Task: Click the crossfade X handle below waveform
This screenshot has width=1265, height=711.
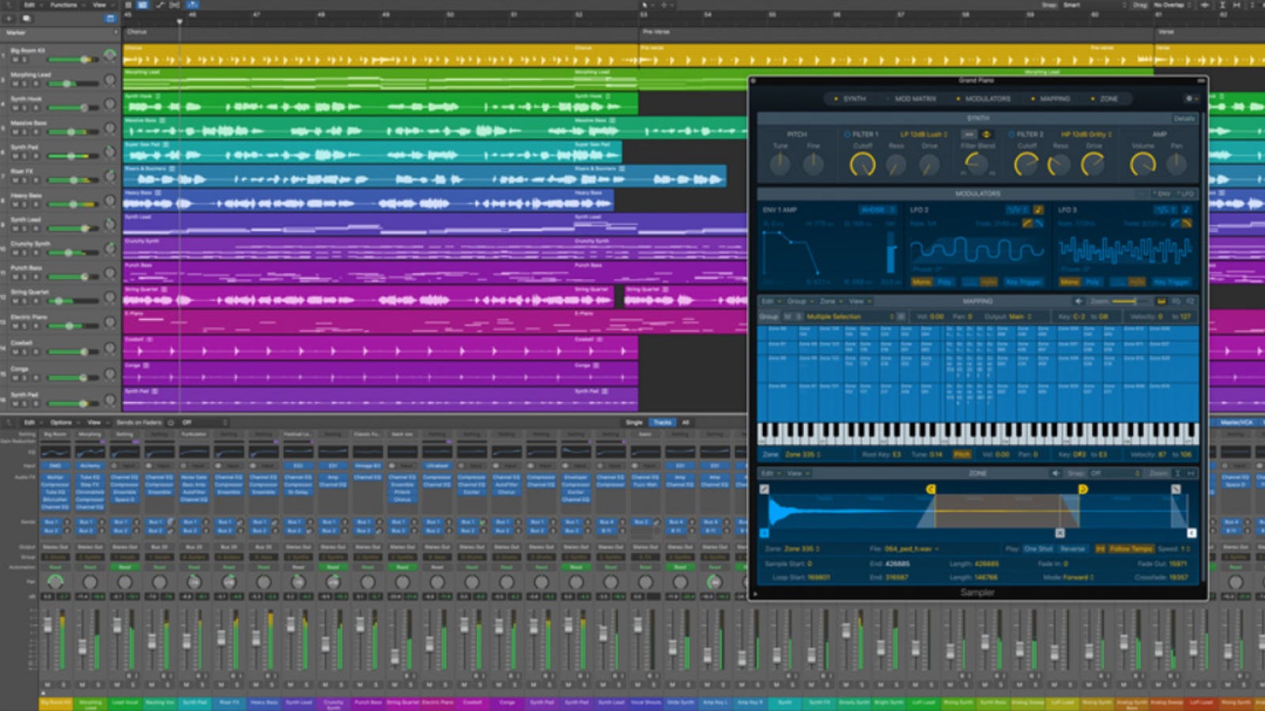Action: [x=1060, y=533]
